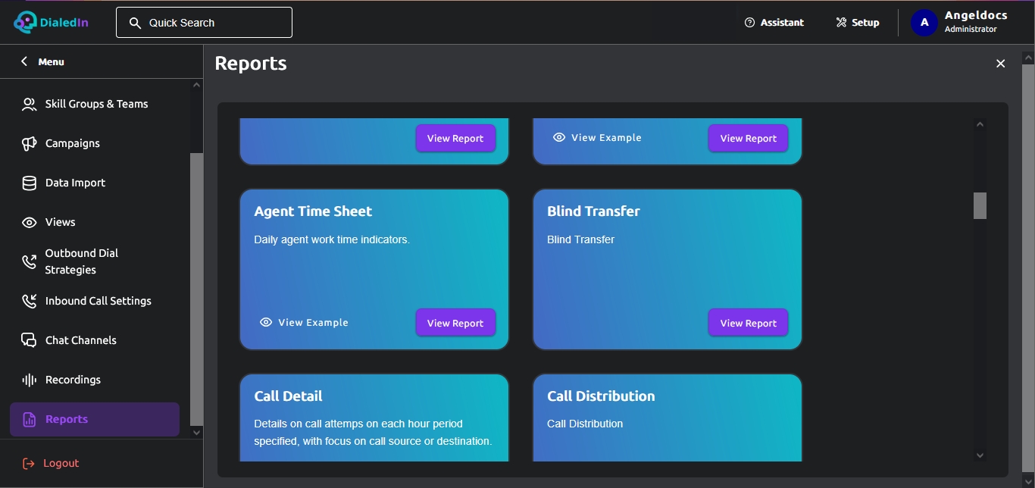Image resolution: width=1035 pixels, height=488 pixels.
Task: Click sidebar scrollbar up arrow
Action: (196, 86)
